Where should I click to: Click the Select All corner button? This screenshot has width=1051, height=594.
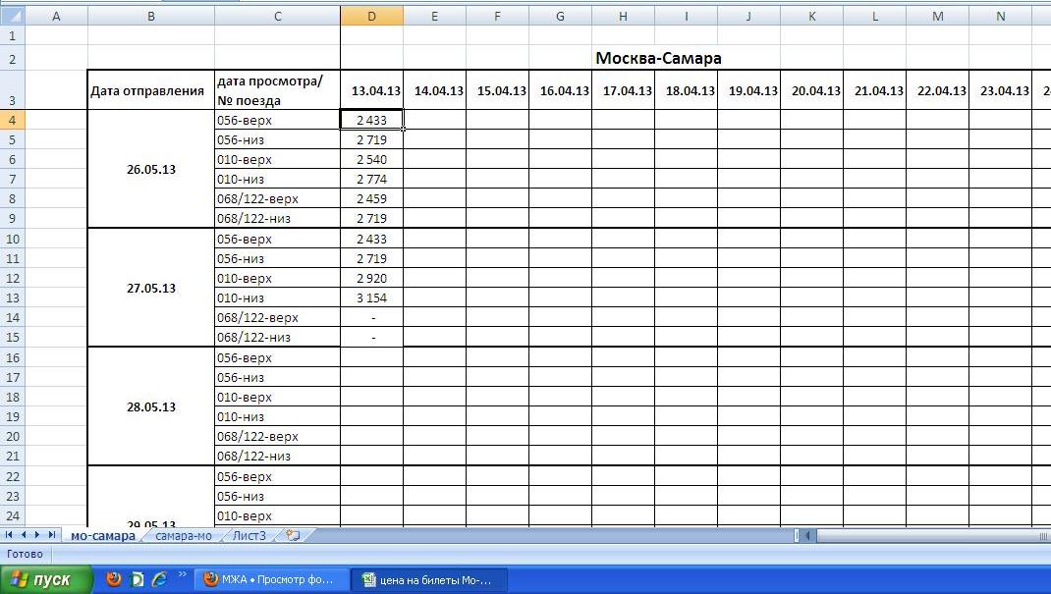pos(12,16)
